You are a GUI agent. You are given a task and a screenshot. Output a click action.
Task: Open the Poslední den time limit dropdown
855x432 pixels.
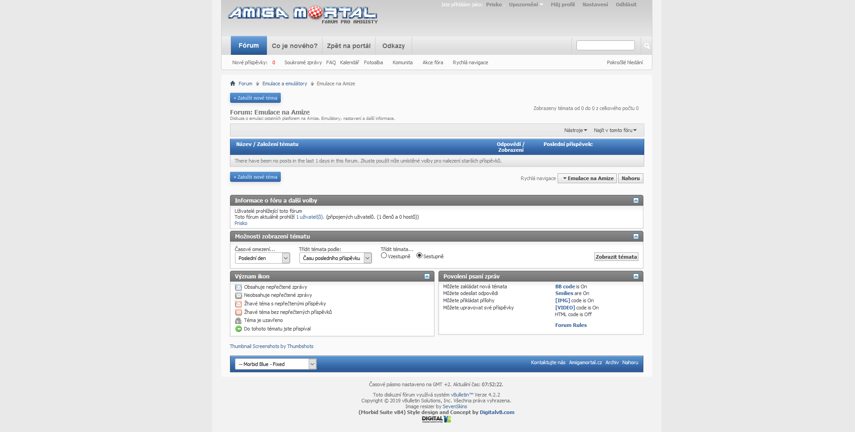(262, 258)
